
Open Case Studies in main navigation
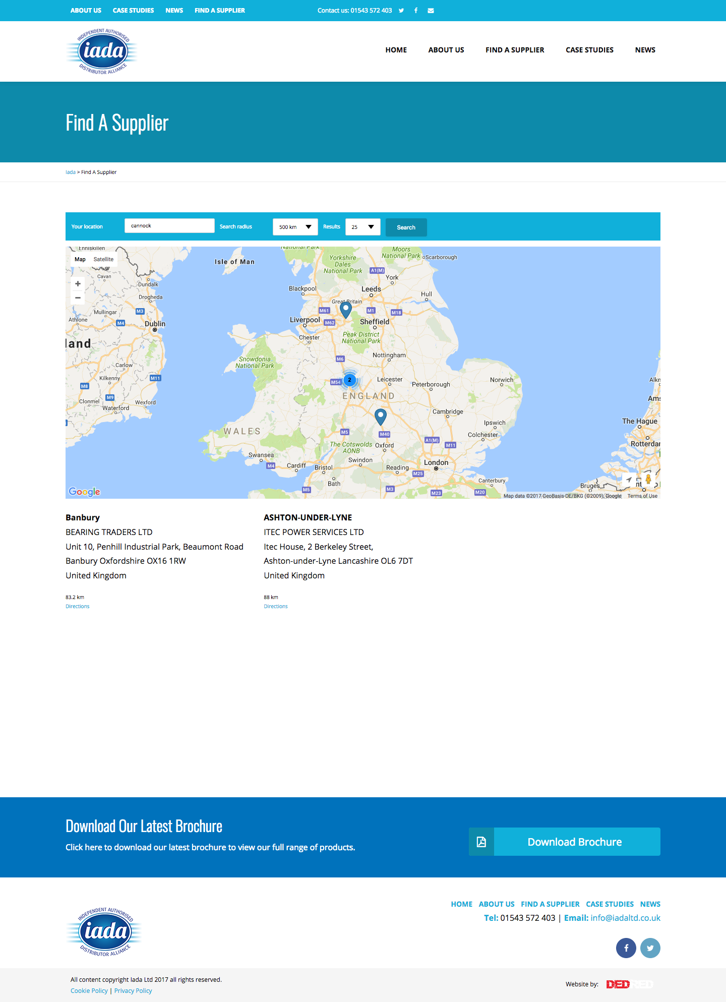click(x=589, y=50)
